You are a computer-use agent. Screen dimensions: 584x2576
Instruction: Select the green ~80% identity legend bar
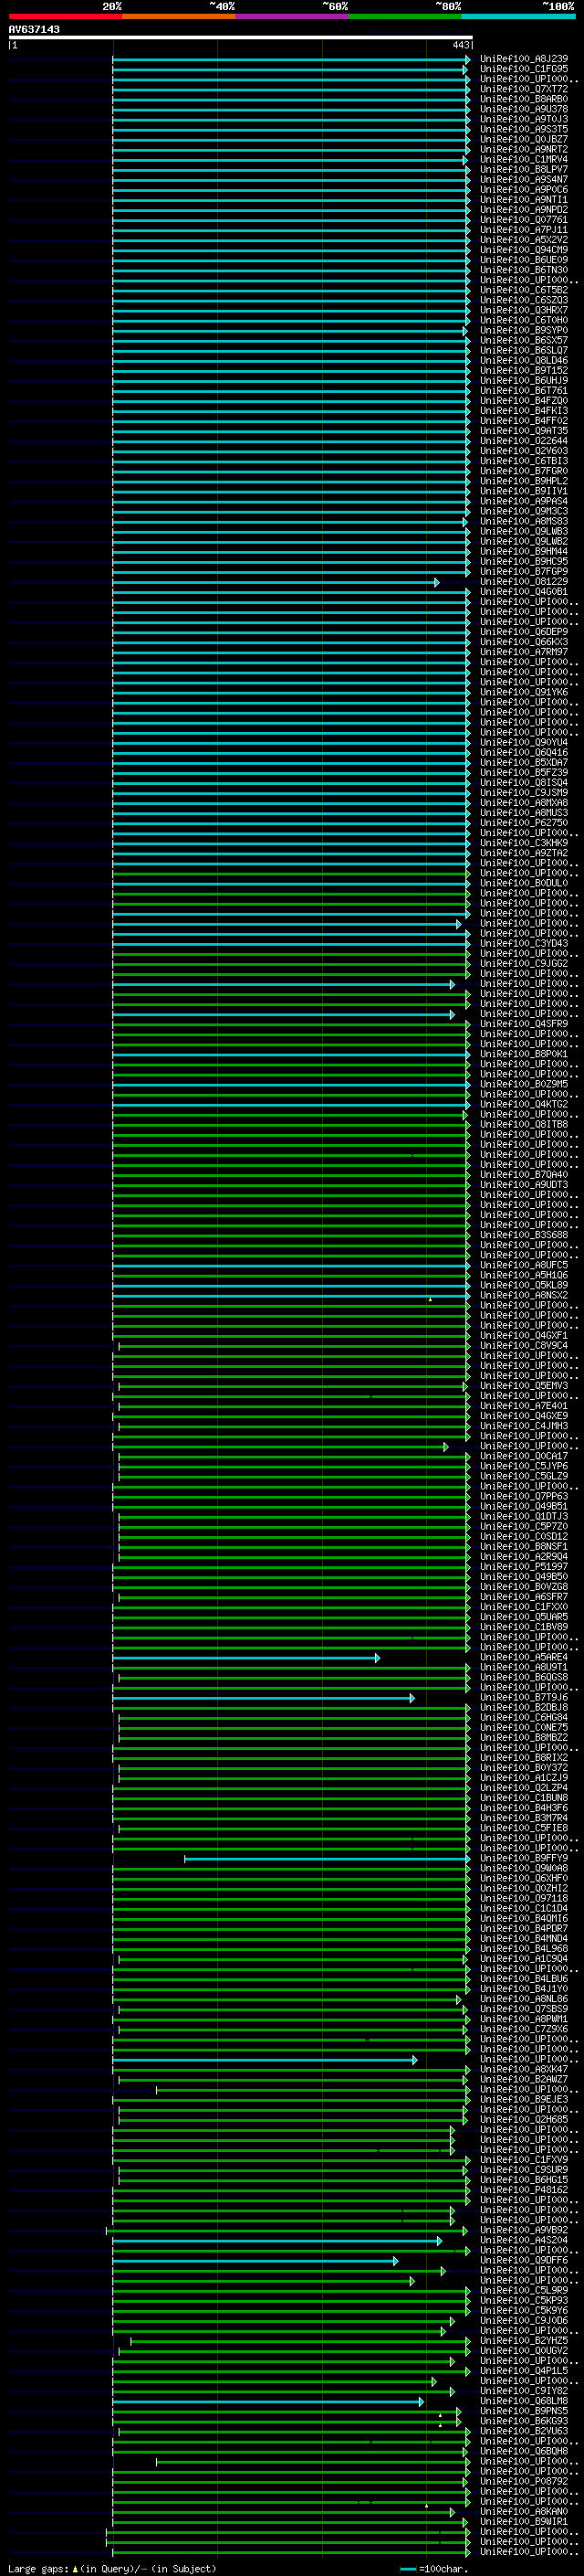(405, 16)
